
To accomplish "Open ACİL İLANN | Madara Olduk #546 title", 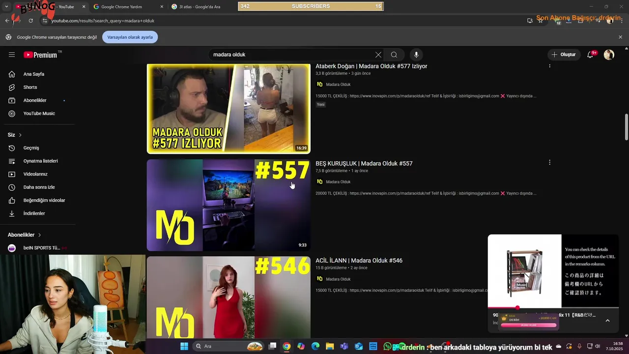I will coord(359,261).
